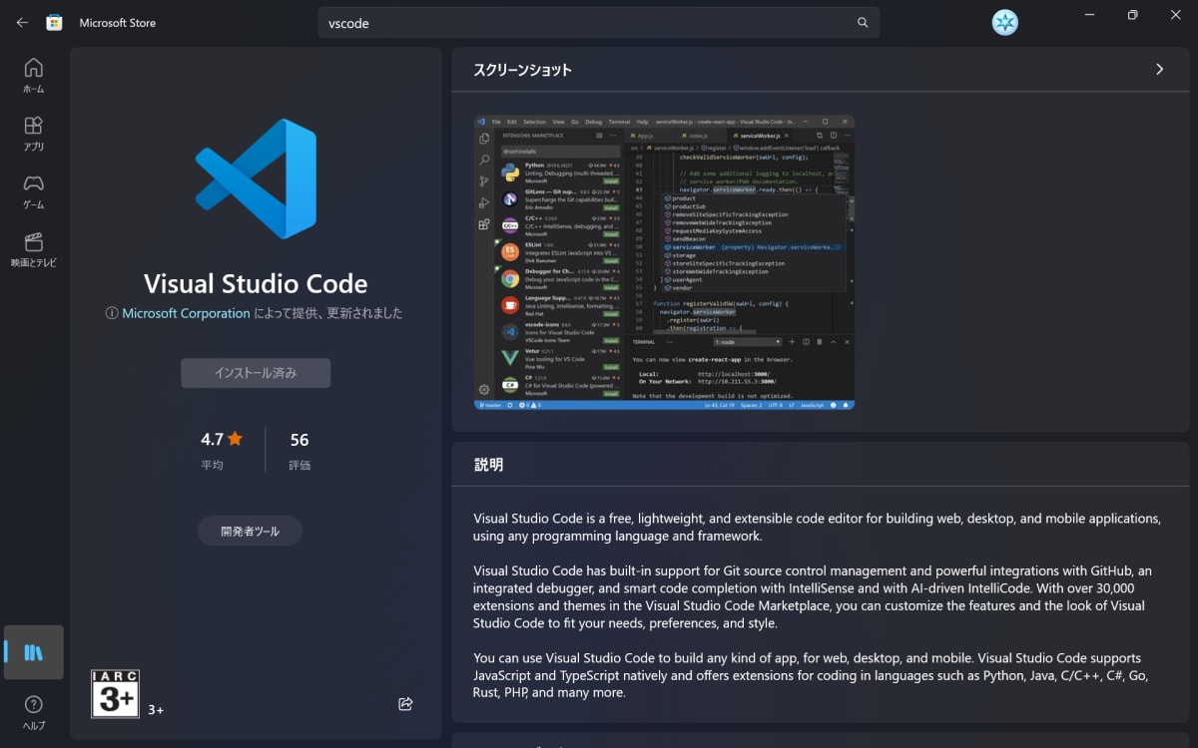Viewport: 1198px width, 748px height.
Task: Click the インストール済み button
Action: (255, 372)
